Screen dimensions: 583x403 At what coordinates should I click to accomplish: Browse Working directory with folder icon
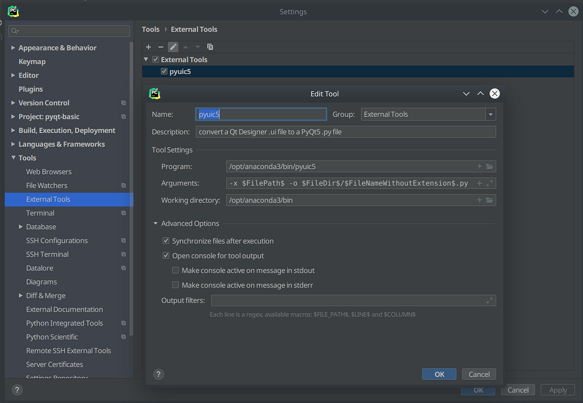point(490,200)
